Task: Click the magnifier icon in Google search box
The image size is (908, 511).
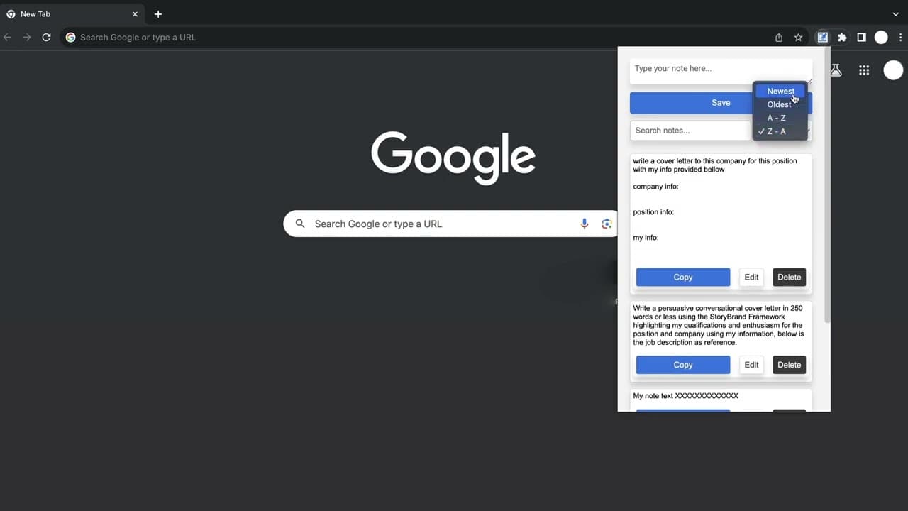Action: click(300, 224)
